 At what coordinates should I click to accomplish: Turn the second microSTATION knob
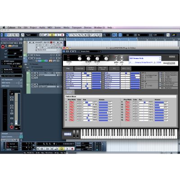(x=88, y=58)
